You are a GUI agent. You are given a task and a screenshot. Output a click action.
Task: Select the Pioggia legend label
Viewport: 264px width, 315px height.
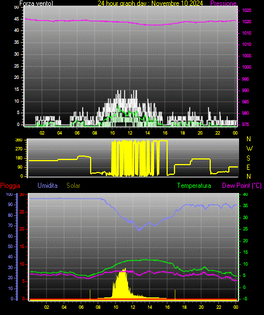(x=10, y=186)
